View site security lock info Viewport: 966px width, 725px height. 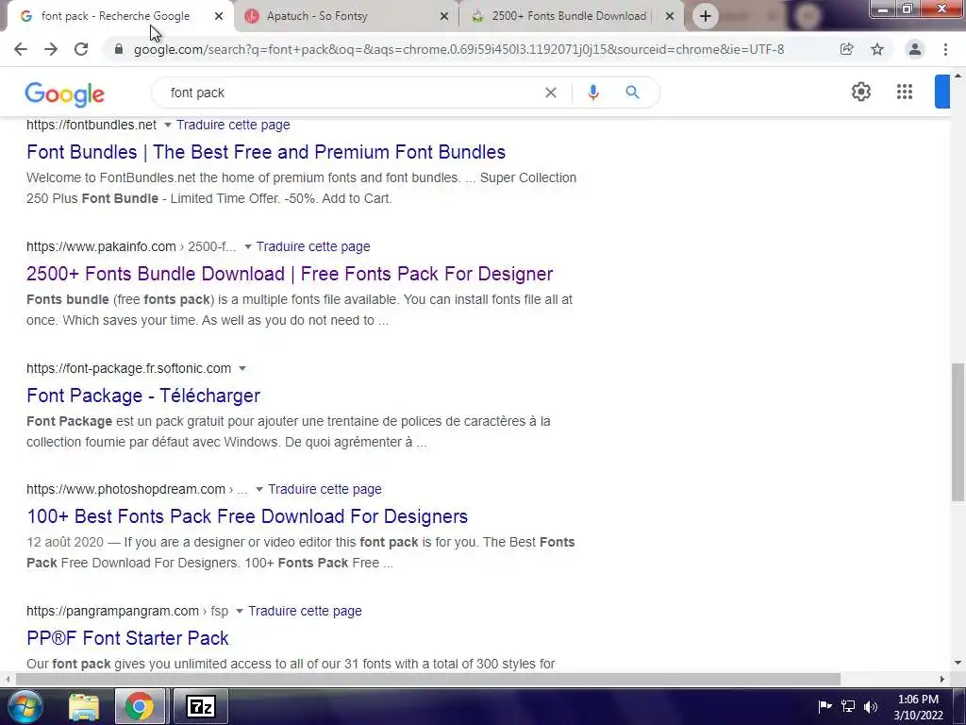pos(119,49)
